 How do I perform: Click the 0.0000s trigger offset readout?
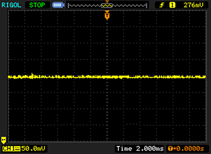coord(190,148)
